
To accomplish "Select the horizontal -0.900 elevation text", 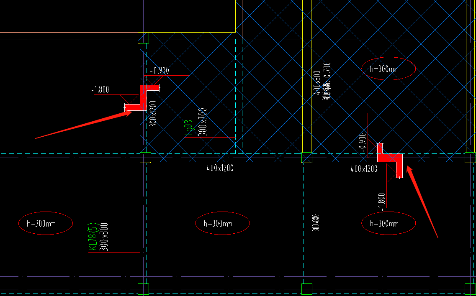I will click(160, 71).
